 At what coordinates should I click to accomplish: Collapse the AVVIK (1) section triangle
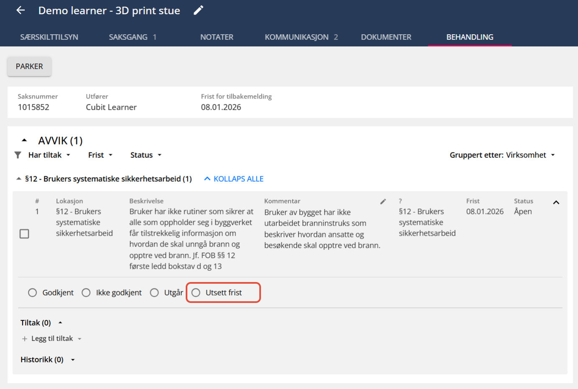pos(24,140)
